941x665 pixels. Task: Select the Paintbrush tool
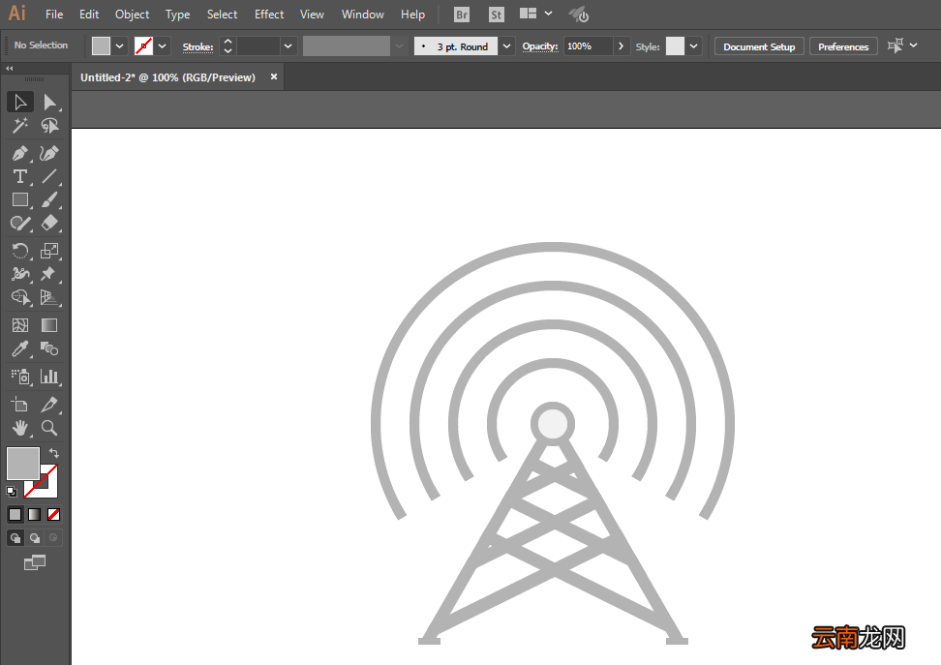[49, 199]
